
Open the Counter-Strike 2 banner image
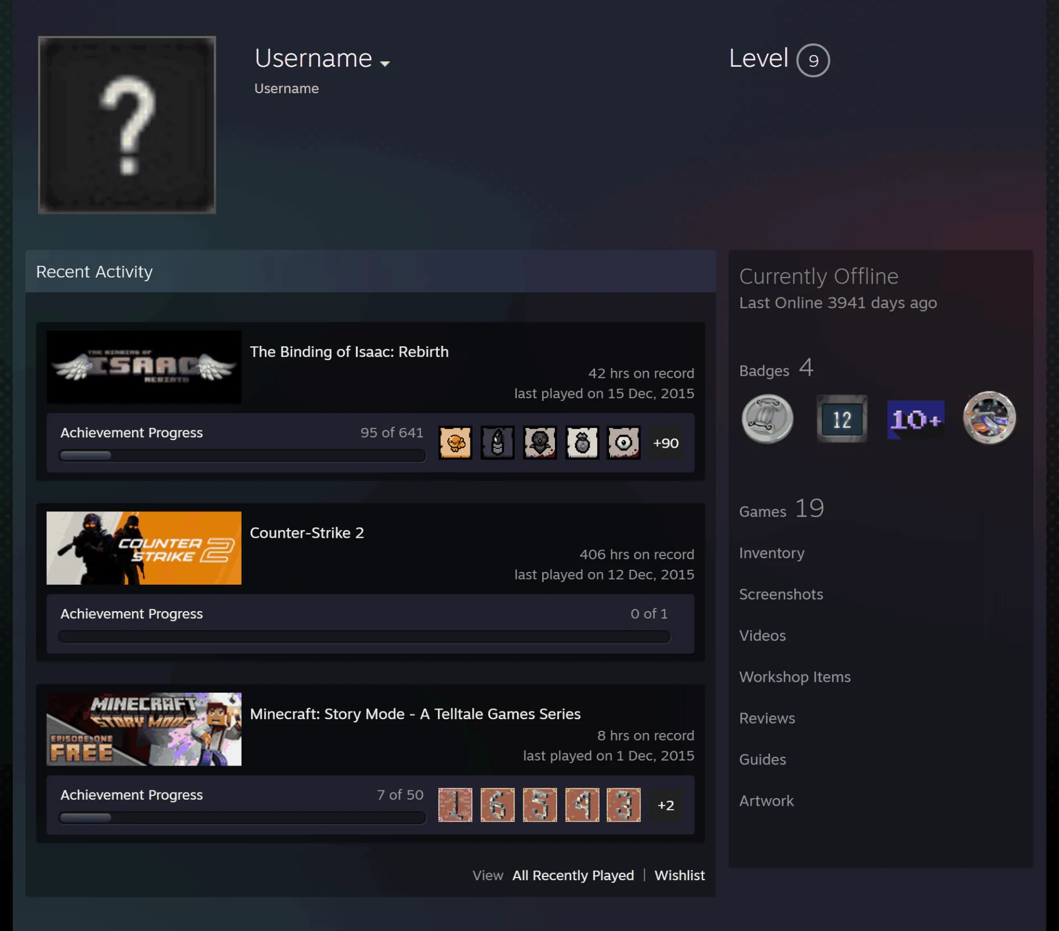[x=144, y=548]
